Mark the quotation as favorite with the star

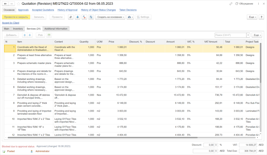point(18,4)
